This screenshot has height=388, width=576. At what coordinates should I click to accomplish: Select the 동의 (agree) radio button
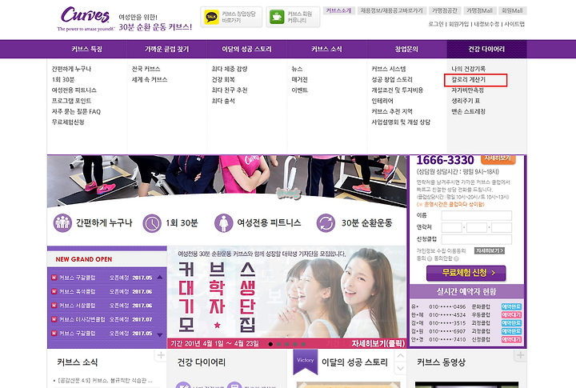(x=430, y=258)
